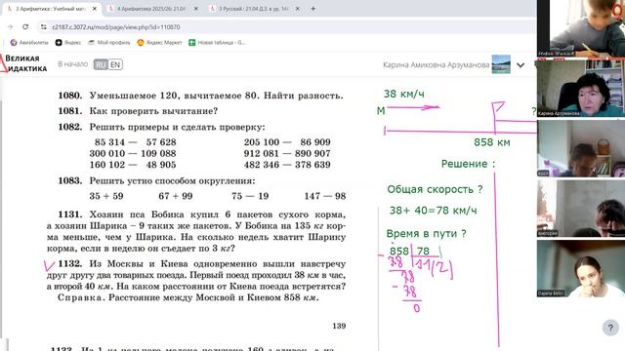The image size is (625, 351).
Task: Go forward in browser history
Action: pyautogui.click(x=11, y=26)
